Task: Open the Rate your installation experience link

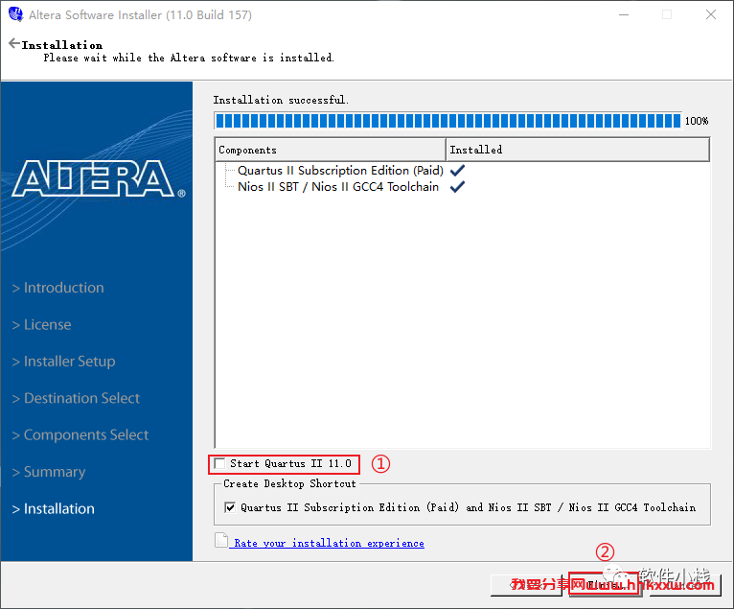Action: pos(329,543)
